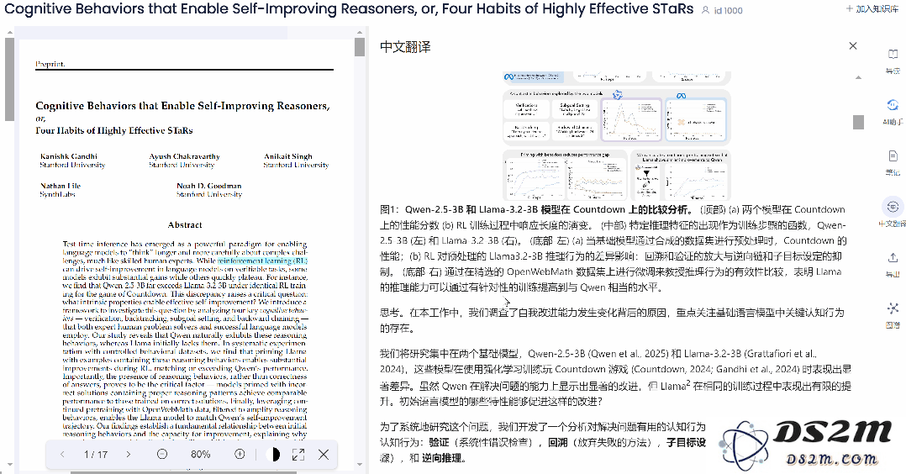Click the PDF horizontal scrollbar thumb

(x=184, y=472)
